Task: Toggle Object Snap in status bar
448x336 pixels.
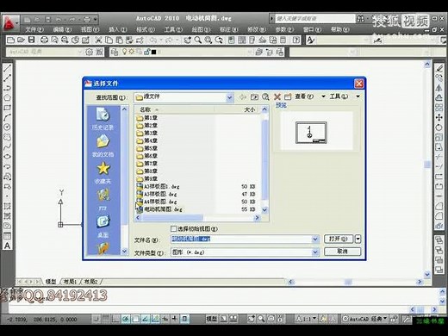Action: 135,319
